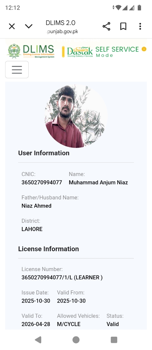Click the Dastak logo

pyautogui.click(x=77, y=52)
